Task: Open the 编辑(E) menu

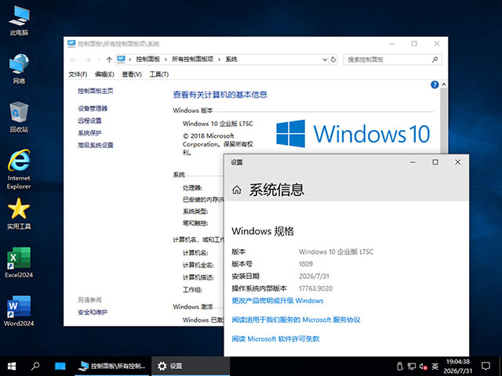Action: click(104, 74)
